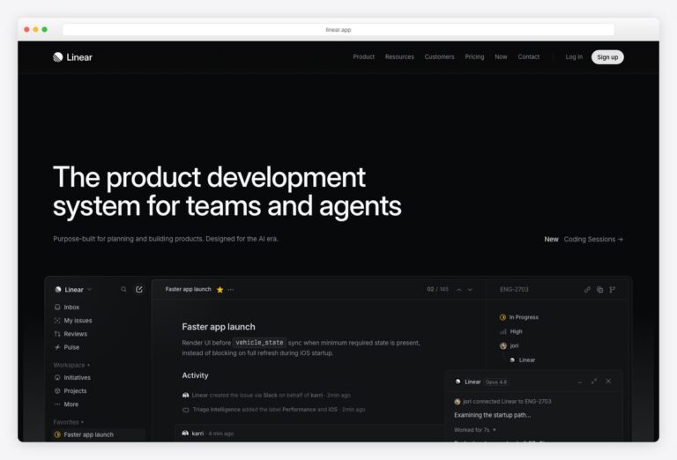The image size is (677, 460).
Task: Click the green browser window button
Action: [44, 29]
